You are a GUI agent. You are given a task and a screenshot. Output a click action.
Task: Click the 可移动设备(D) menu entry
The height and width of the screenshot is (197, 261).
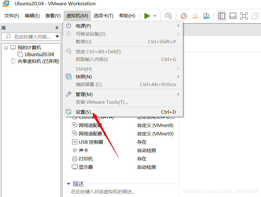click(x=124, y=34)
